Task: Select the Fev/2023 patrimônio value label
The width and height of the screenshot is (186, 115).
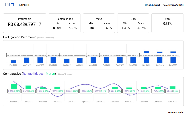Action: 172,55
